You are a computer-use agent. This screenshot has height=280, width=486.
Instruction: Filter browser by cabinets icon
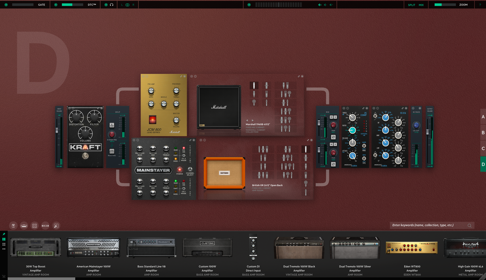tap(35, 225)
